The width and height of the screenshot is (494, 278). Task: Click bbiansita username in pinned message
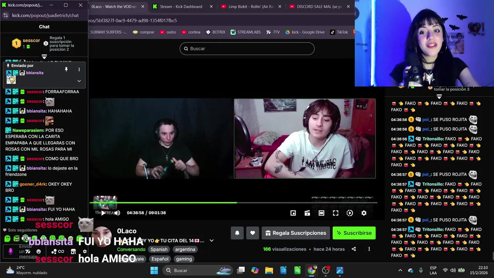35,73
